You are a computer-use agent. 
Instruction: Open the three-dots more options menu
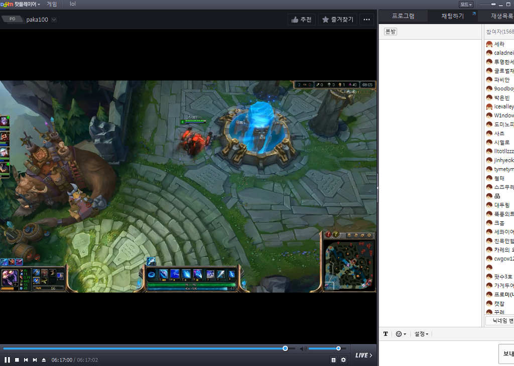pyautogui.click(x=367, y=20)
